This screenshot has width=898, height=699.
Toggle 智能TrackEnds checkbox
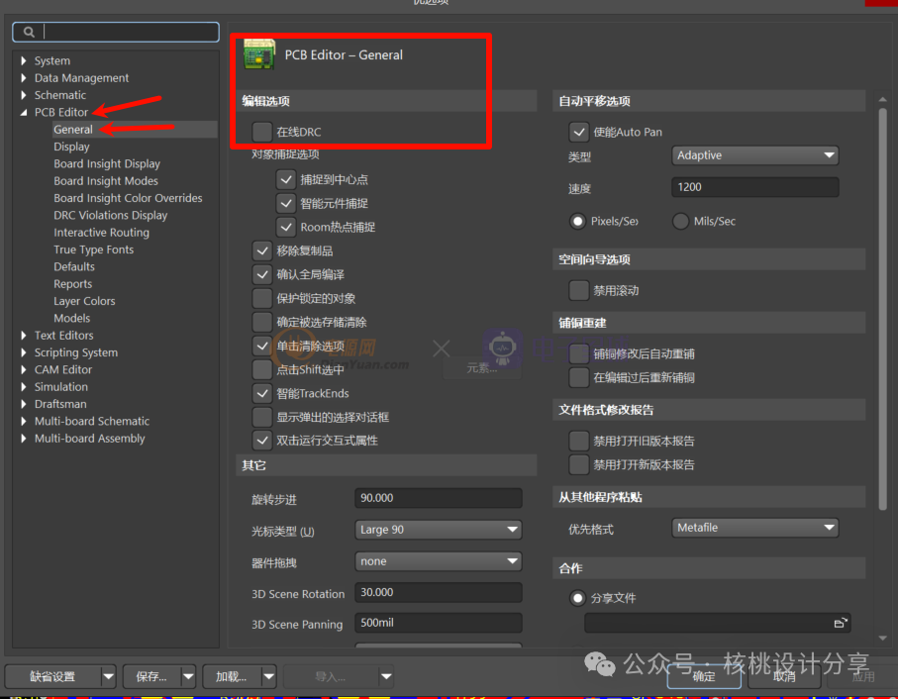[261, 393]
